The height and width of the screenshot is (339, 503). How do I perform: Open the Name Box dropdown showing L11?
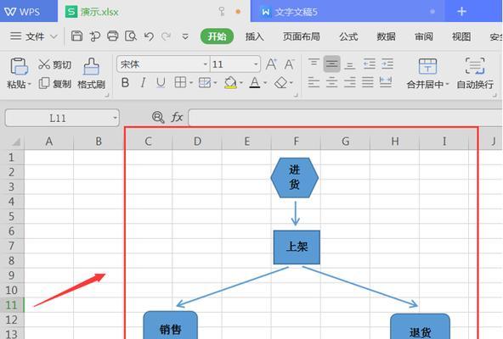click(115, 118)
